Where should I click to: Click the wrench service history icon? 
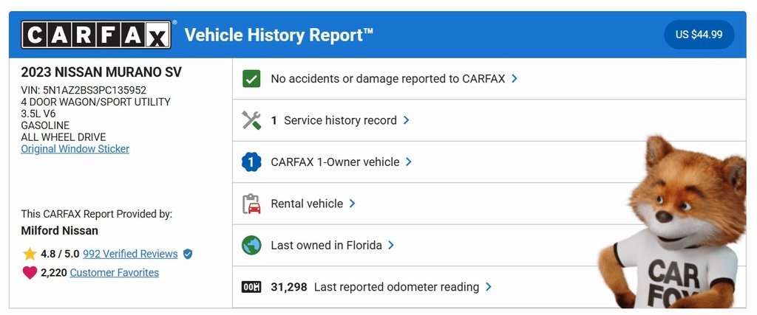click(251, 120)
